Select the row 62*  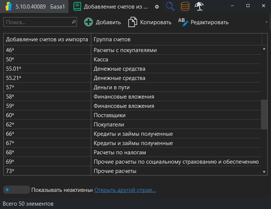point(132,125)
